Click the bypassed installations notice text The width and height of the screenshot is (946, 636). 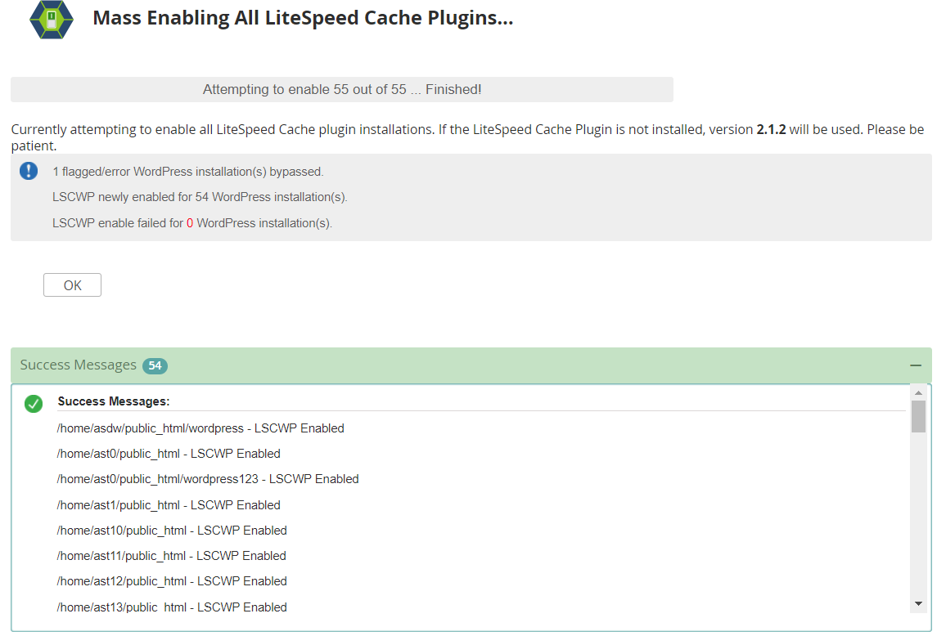click(187, 172)
